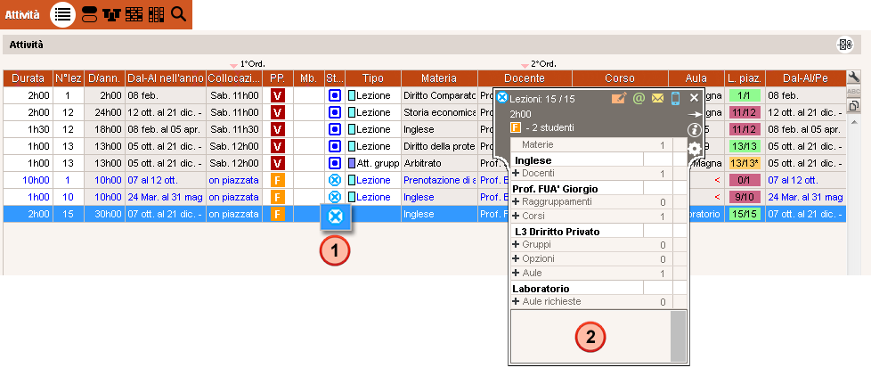This screenshot has width=871, height=376.
Task: Click the 1°Ord. sort arrow
Action: pyautogui.click(x=235, y=66)
